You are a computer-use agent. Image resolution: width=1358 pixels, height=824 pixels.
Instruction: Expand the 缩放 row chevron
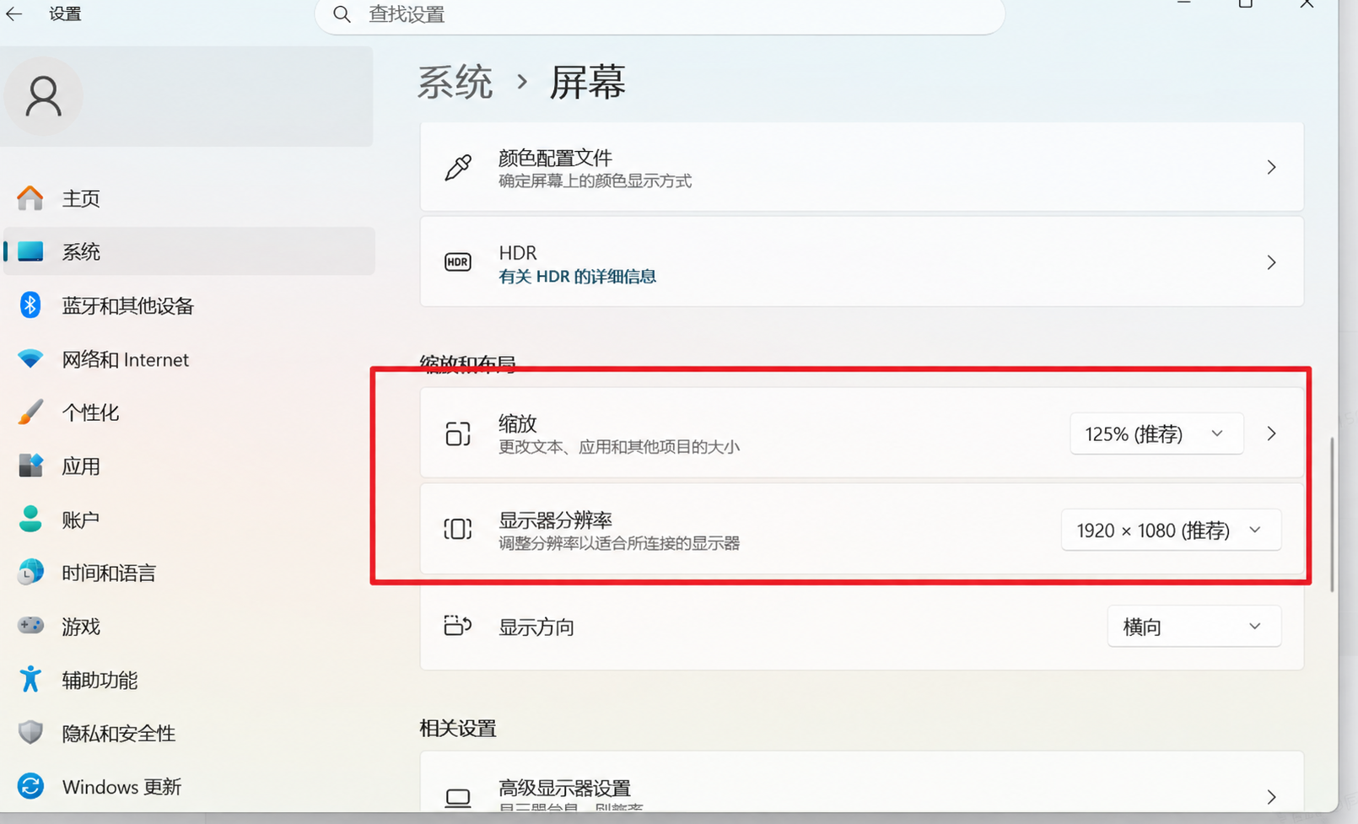point(1271,434)
